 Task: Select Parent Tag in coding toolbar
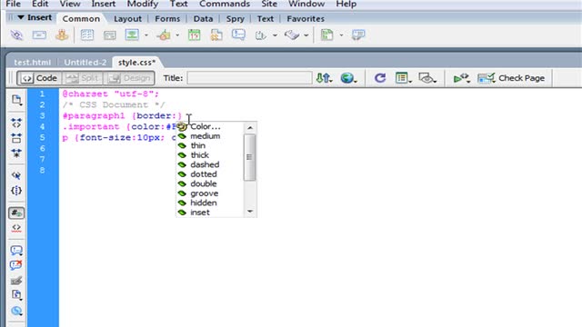pos(16,175)
